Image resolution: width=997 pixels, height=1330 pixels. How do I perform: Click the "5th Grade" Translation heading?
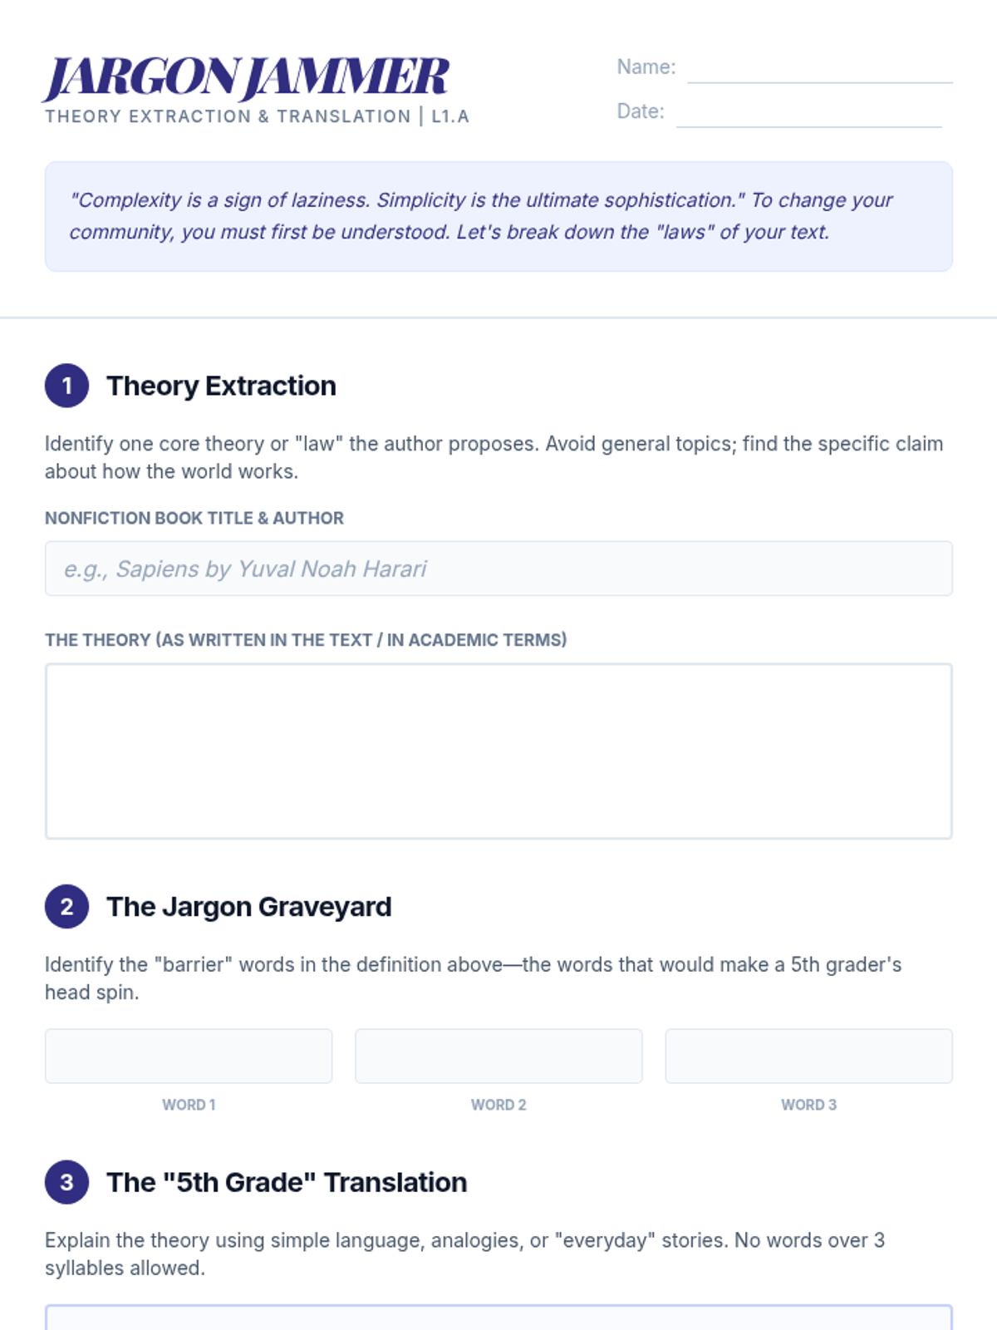pyautogui.click(x=287, y=1182)
